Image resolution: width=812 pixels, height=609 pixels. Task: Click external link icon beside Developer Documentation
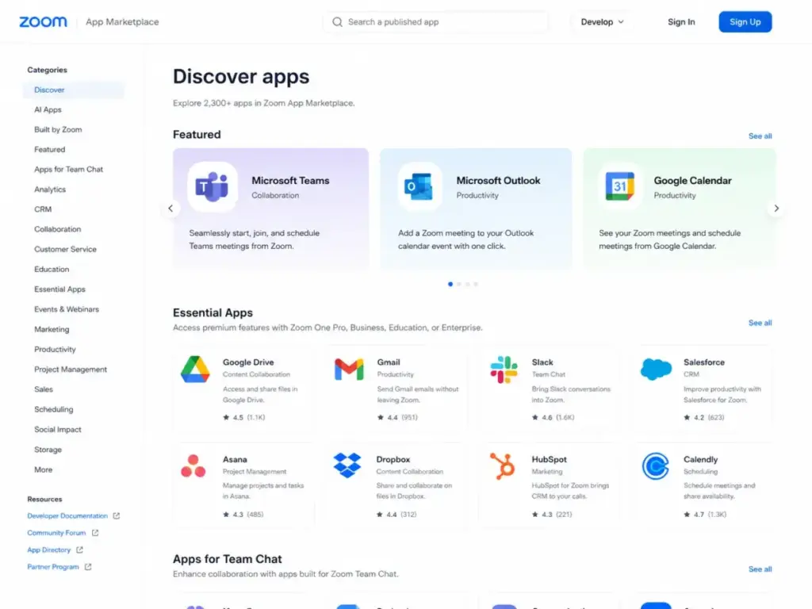(117, 515)
